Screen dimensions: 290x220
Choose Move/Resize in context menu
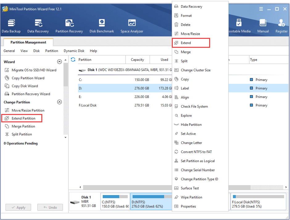point(200,34)
